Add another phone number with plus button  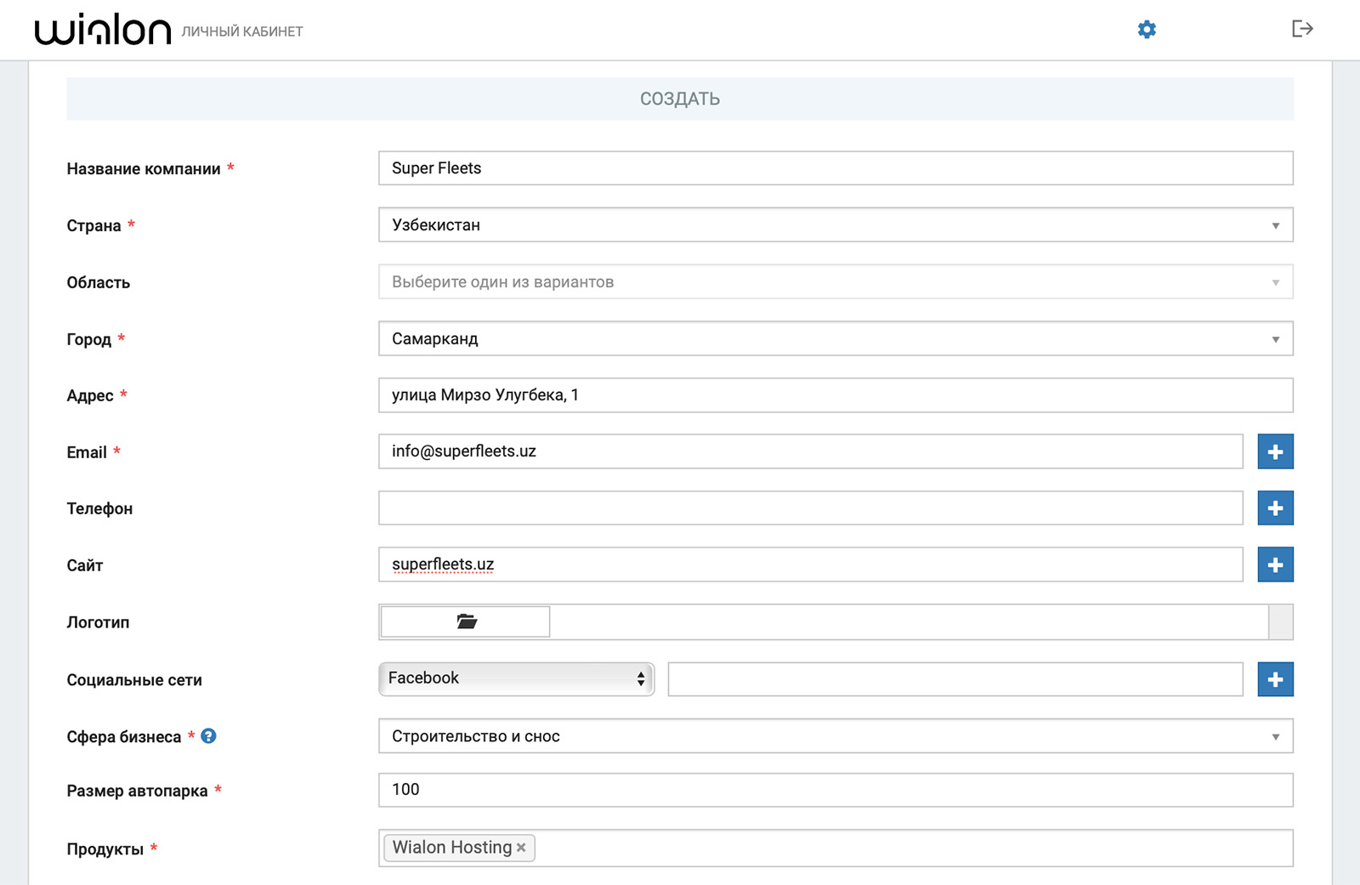pos(1275,508)
